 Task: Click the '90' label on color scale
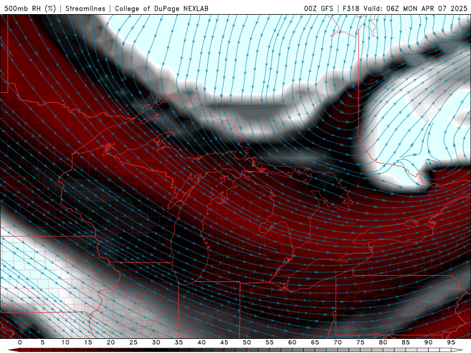[429, 342]
